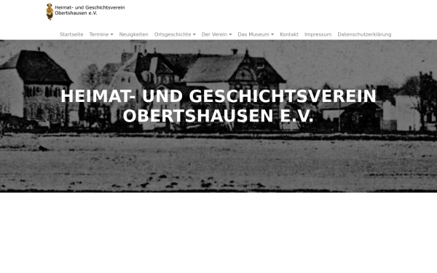
Task: Open the Kontakt page
Action: [x=289, y=34]
